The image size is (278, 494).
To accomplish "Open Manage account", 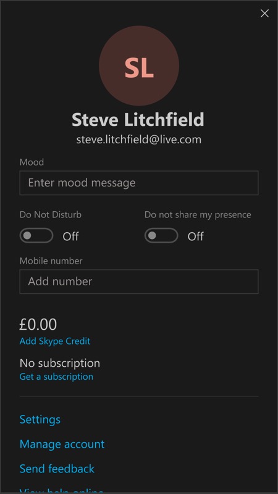I will [x=62, y=444].
